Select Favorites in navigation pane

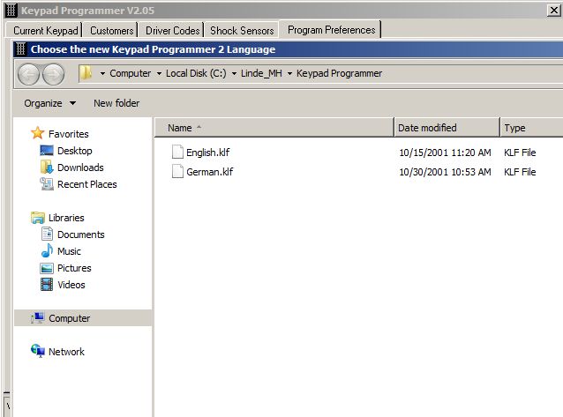68,134
